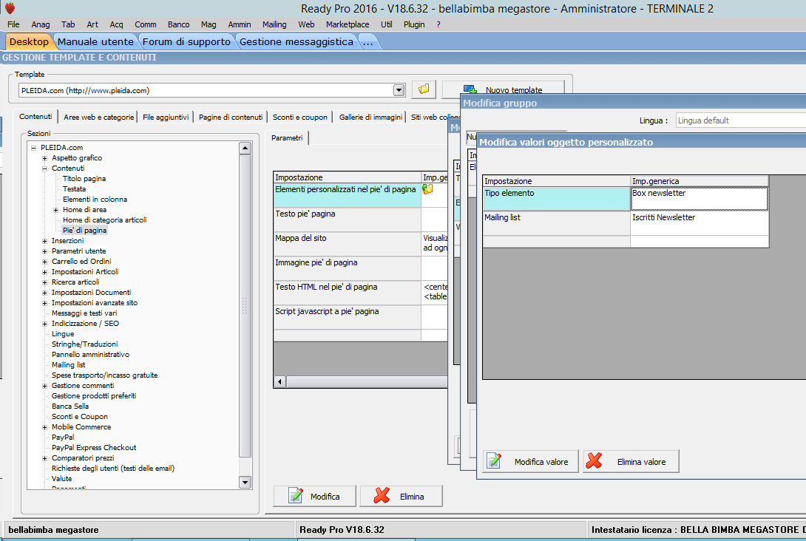Open the ellipsis tab after Gestione messaggistica

[368, 41]
